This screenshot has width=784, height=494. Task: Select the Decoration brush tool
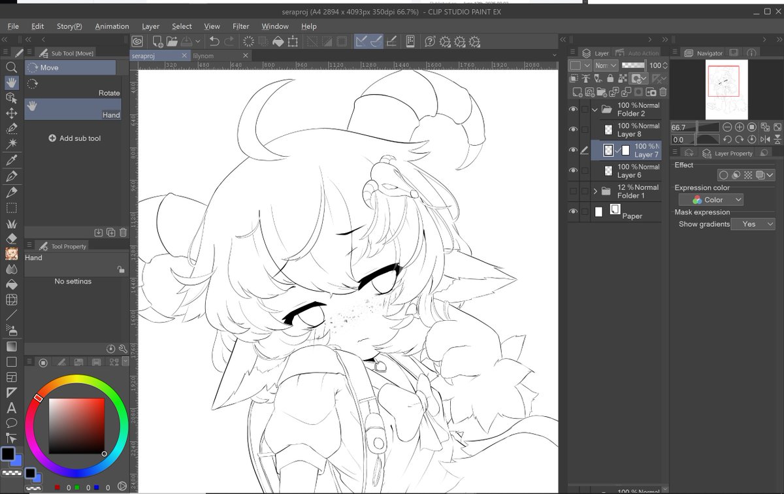coord(11,223)
